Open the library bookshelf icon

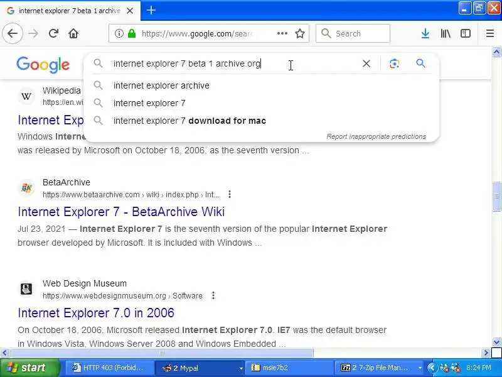point(446,33)
